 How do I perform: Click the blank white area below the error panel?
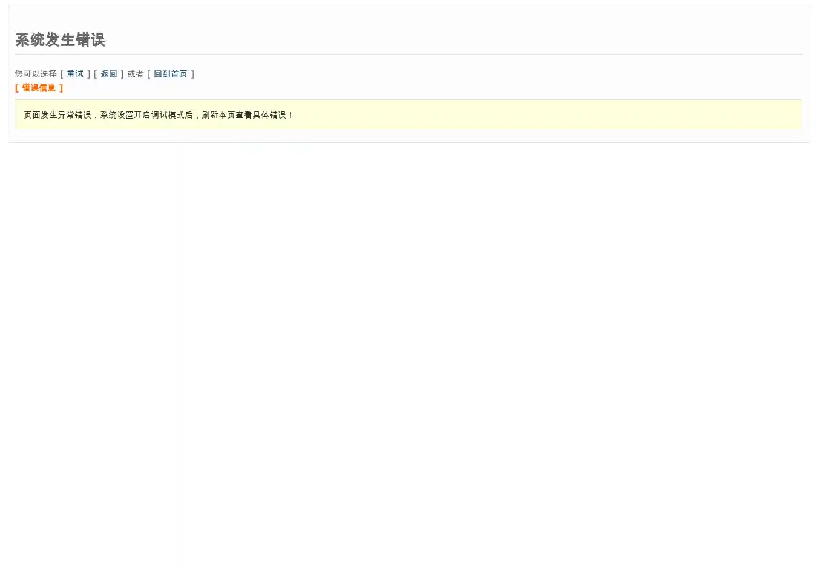(x=408, y=351)
